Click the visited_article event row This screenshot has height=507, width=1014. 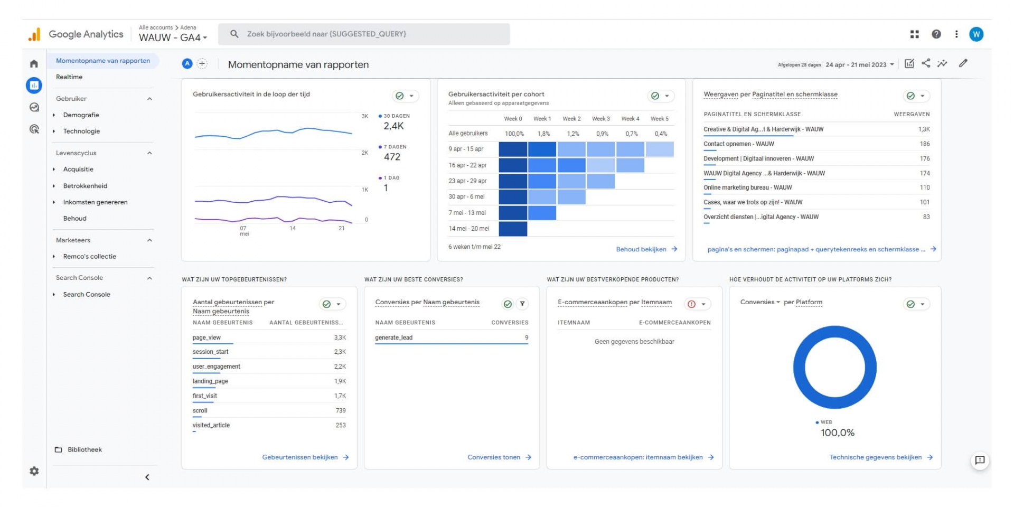(x=269, y=425)
